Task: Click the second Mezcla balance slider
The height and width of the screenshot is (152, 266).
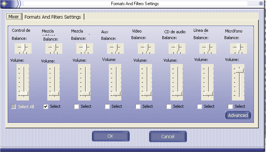Action: point(54,48)
